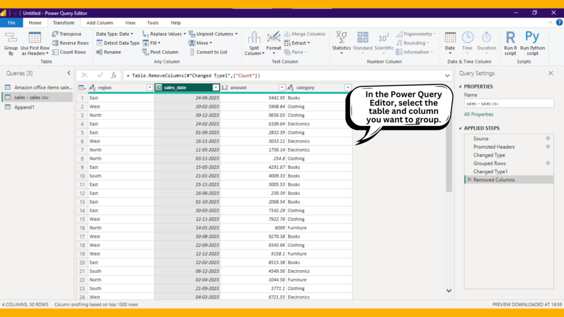The width and height of the screenshot is (564, 317).
Task: Run Python script
Action: click(x=533, y=43)
